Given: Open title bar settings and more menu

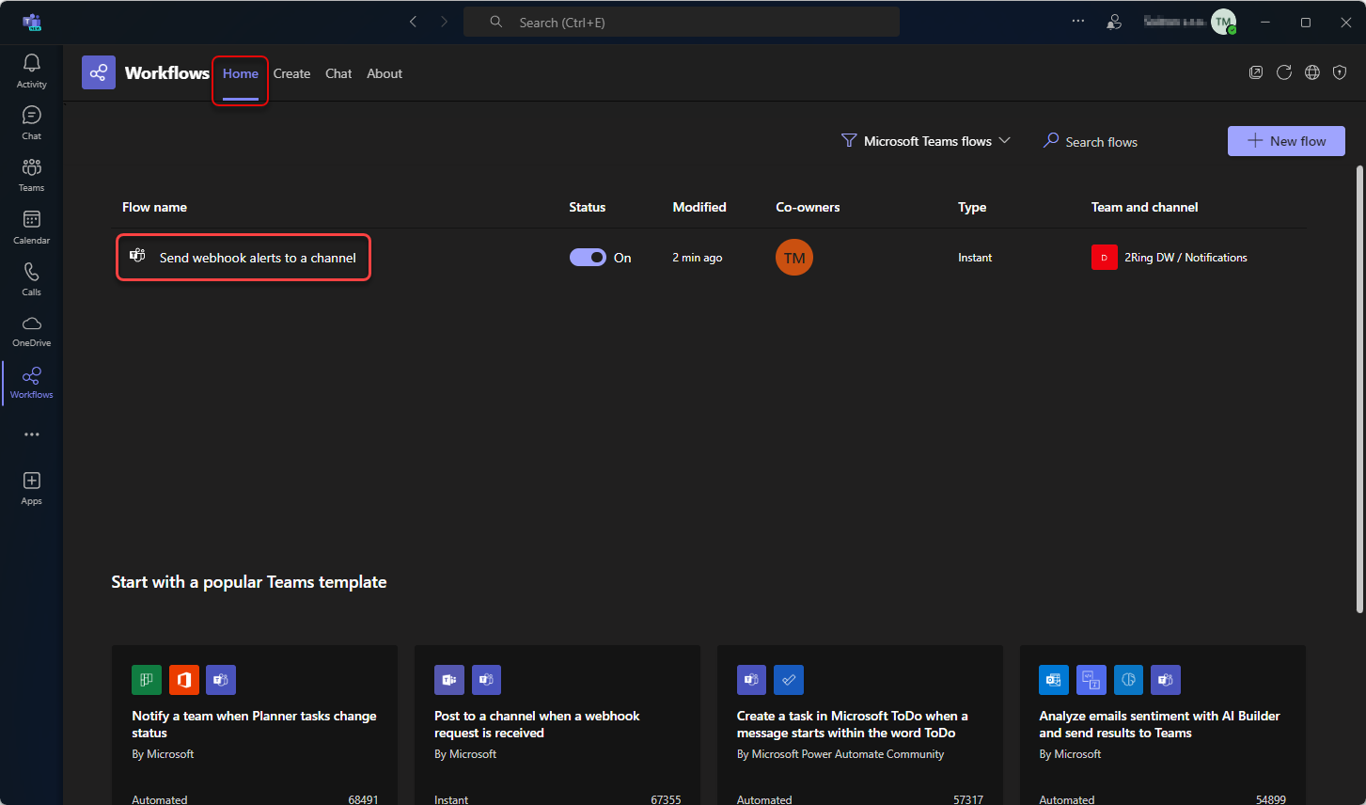Looking at the screenshot, I should tap(1077, 22).
